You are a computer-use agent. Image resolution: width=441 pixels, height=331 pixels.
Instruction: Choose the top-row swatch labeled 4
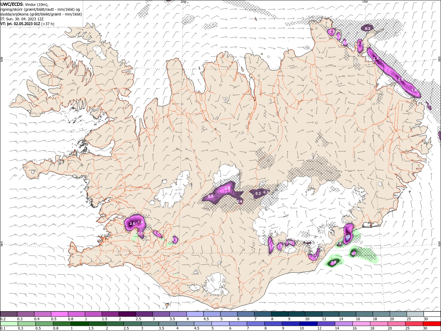coord(195,314)
